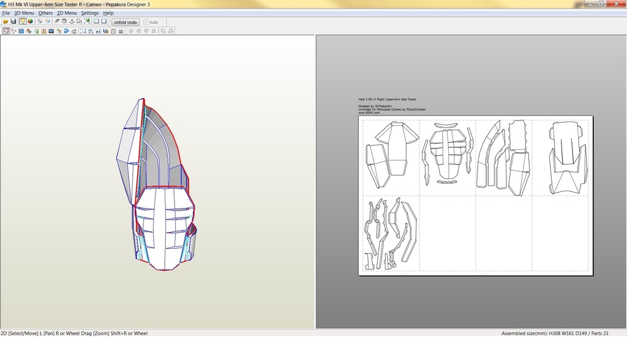This screenshot has height=352, width=627.
Task: Click the text input 'I' icon
Action: (x=43, y=31)
